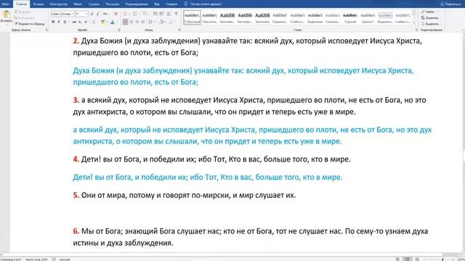465x261 pixels.
Task: Click the Paste (Вставить) clipboard icon
Action: click(7, 14)
